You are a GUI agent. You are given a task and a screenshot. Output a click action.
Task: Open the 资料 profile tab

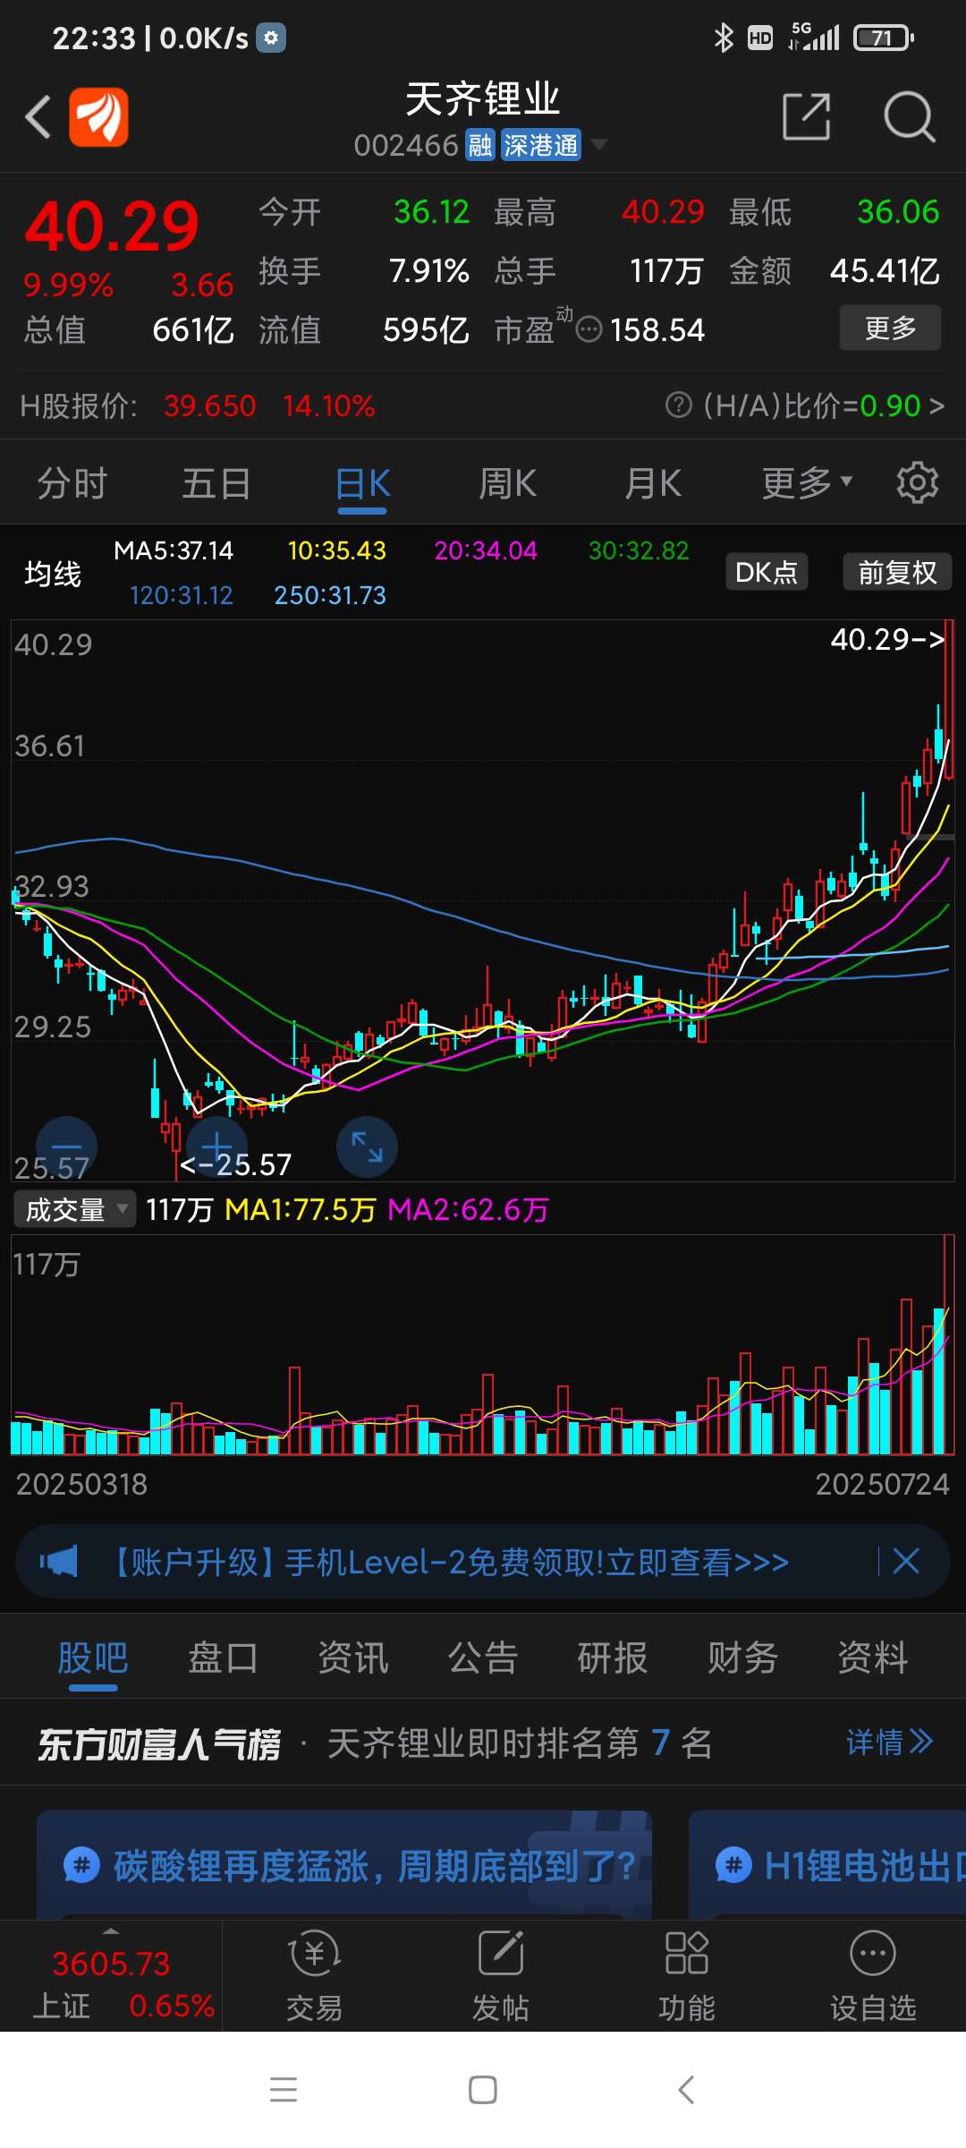click(873, 1658)
